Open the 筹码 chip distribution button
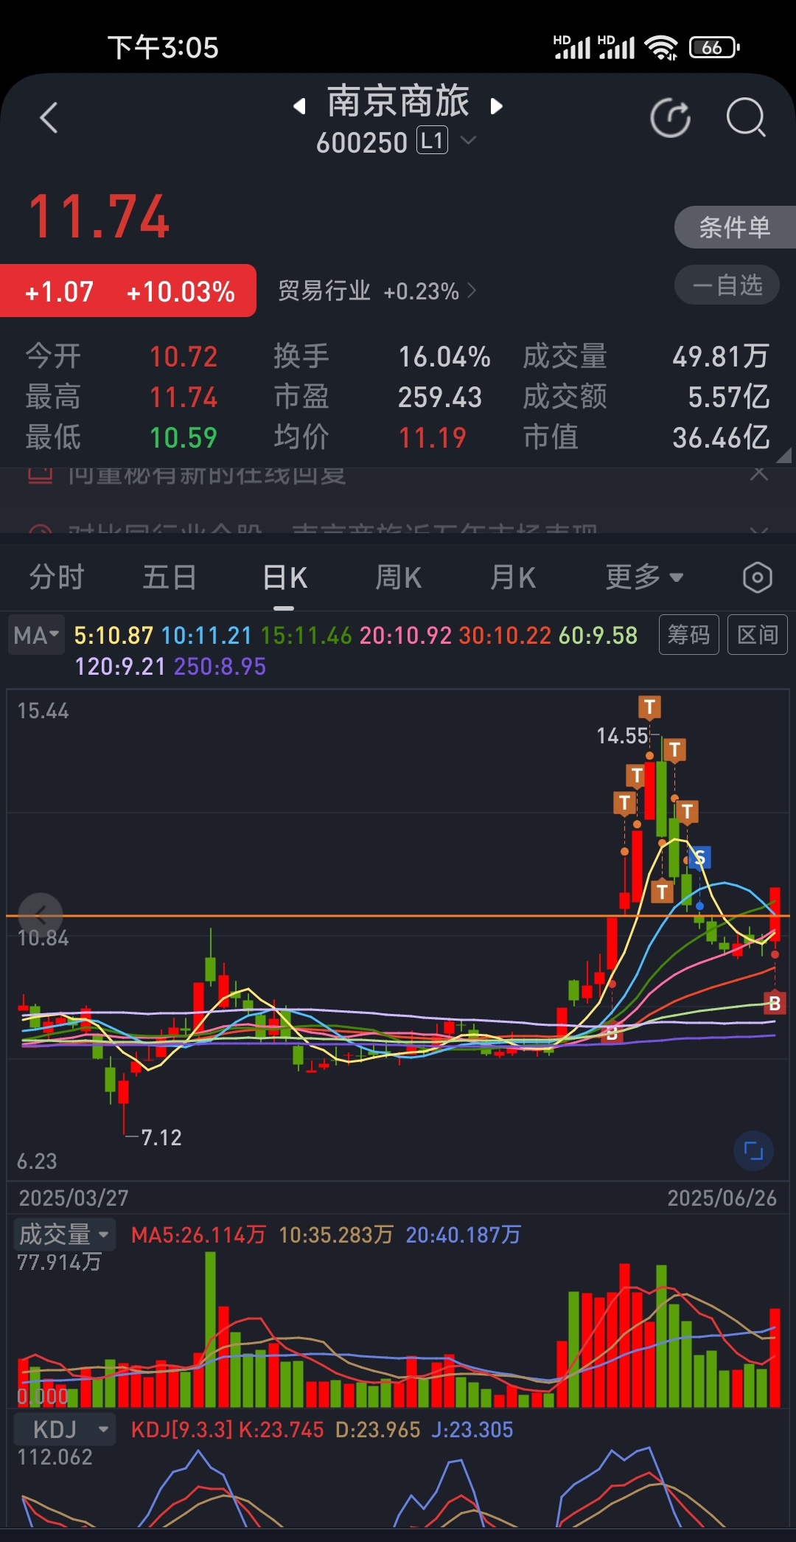Viewport: 796px width, 1542px height. [x=688, y=634]
